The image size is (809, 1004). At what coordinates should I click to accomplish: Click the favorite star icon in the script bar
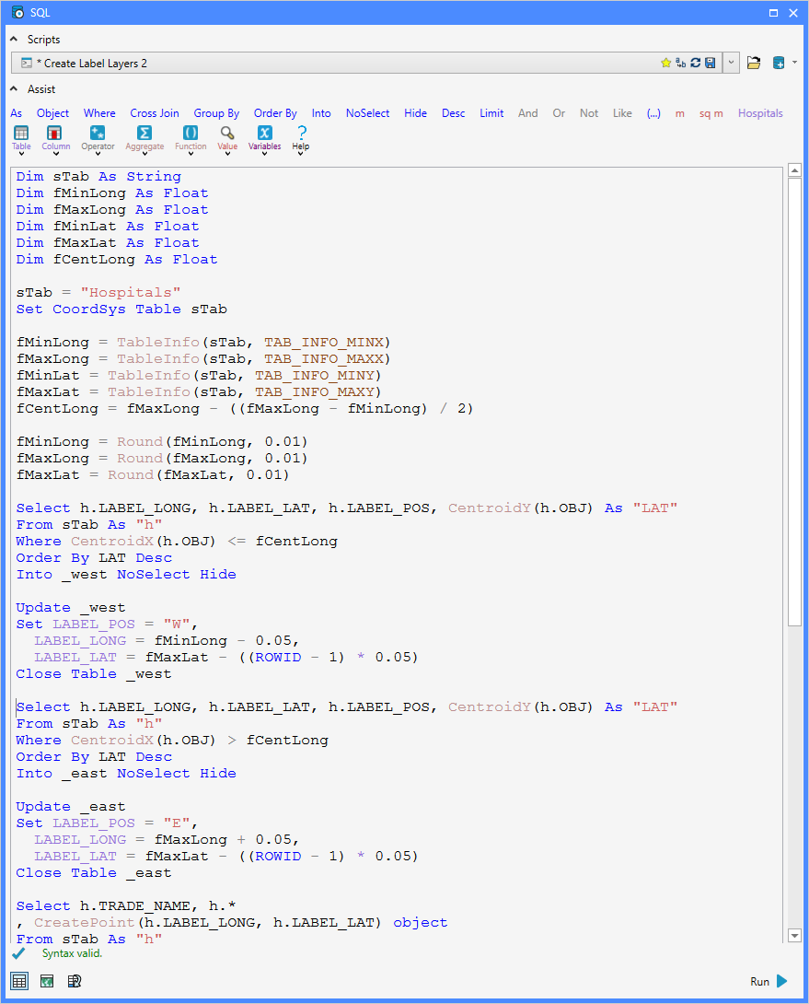665,63
